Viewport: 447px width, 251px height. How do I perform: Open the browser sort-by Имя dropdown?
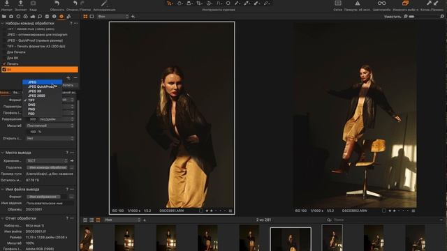pyautogui.click(x=123, y=220)
